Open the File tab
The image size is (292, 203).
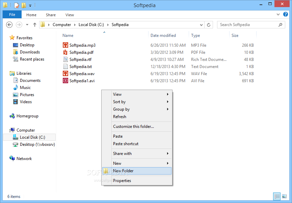[x=12, y=15]
